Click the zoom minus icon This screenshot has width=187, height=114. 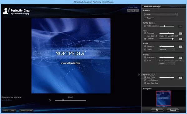coord(51,100)
